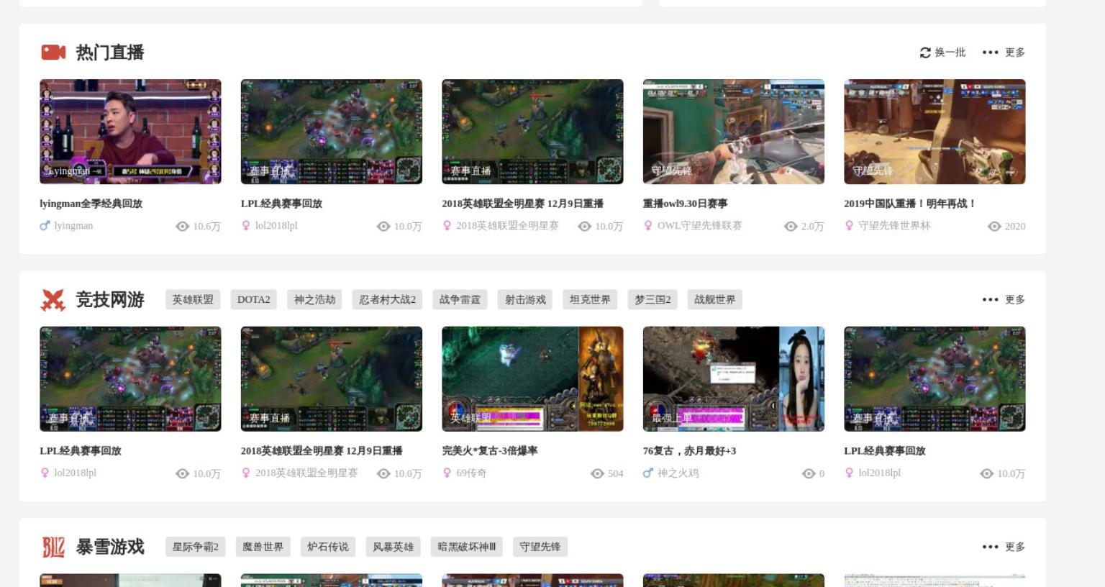The height and width of the screenshot is (587, 1105).
Task: Select the 魔兽世界 tag
Action: coord(263,547)
